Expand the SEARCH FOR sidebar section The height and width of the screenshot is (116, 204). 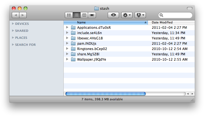tap(13, 45)
